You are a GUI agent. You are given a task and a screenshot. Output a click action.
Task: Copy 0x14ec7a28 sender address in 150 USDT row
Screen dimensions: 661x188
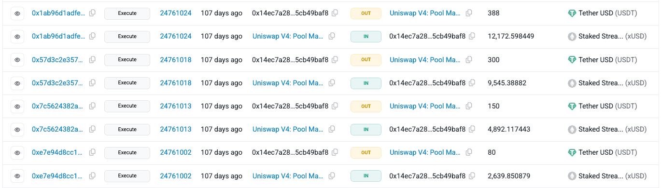(335, 106)
